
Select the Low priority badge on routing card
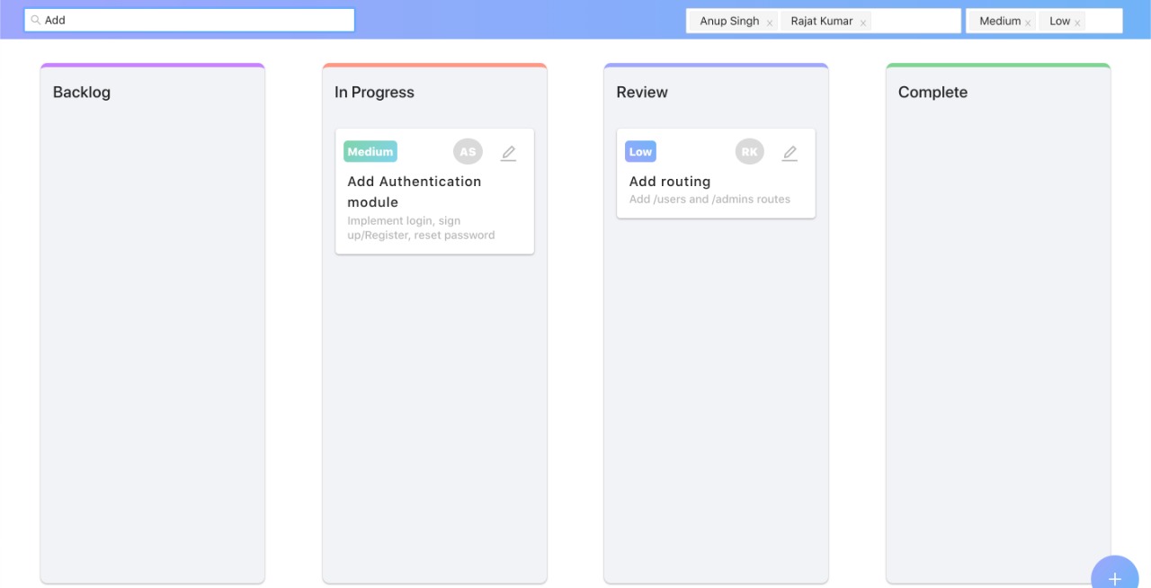click(639, 151)
